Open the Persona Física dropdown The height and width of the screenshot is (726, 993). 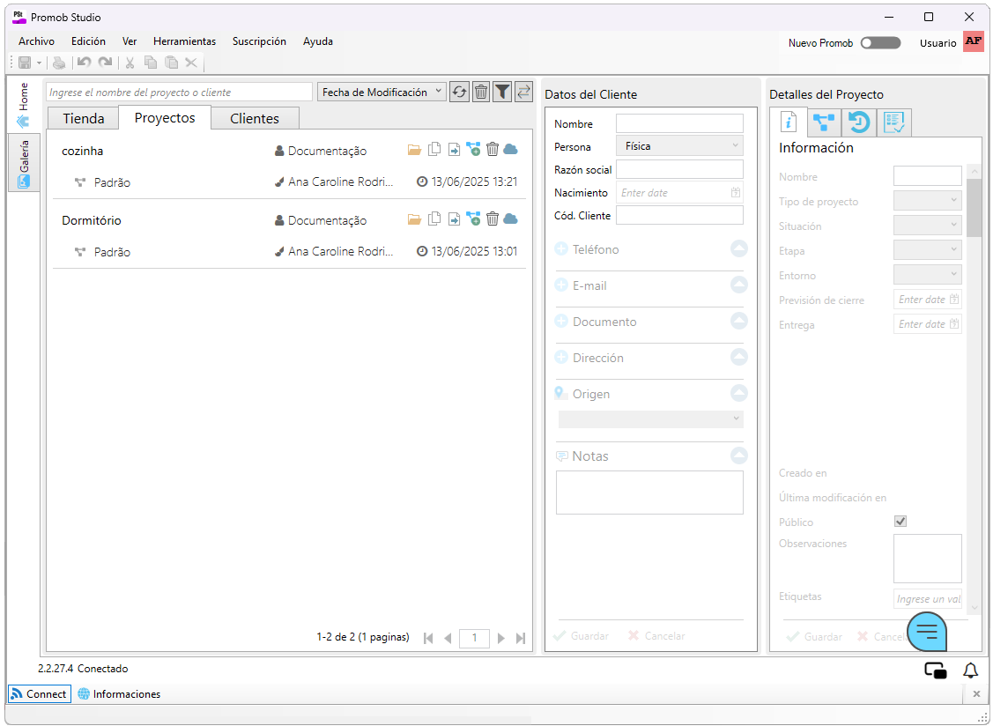coord(679,145)
